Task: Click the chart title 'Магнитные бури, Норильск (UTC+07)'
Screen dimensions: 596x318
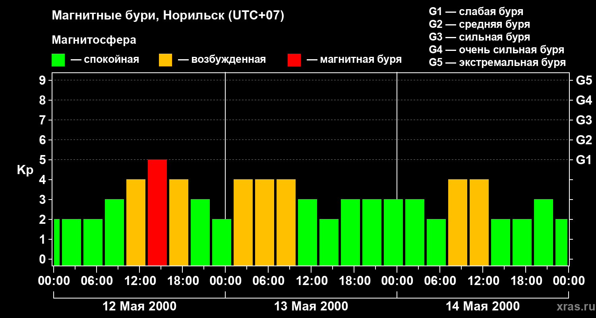Action: click(x=168, y=16)
